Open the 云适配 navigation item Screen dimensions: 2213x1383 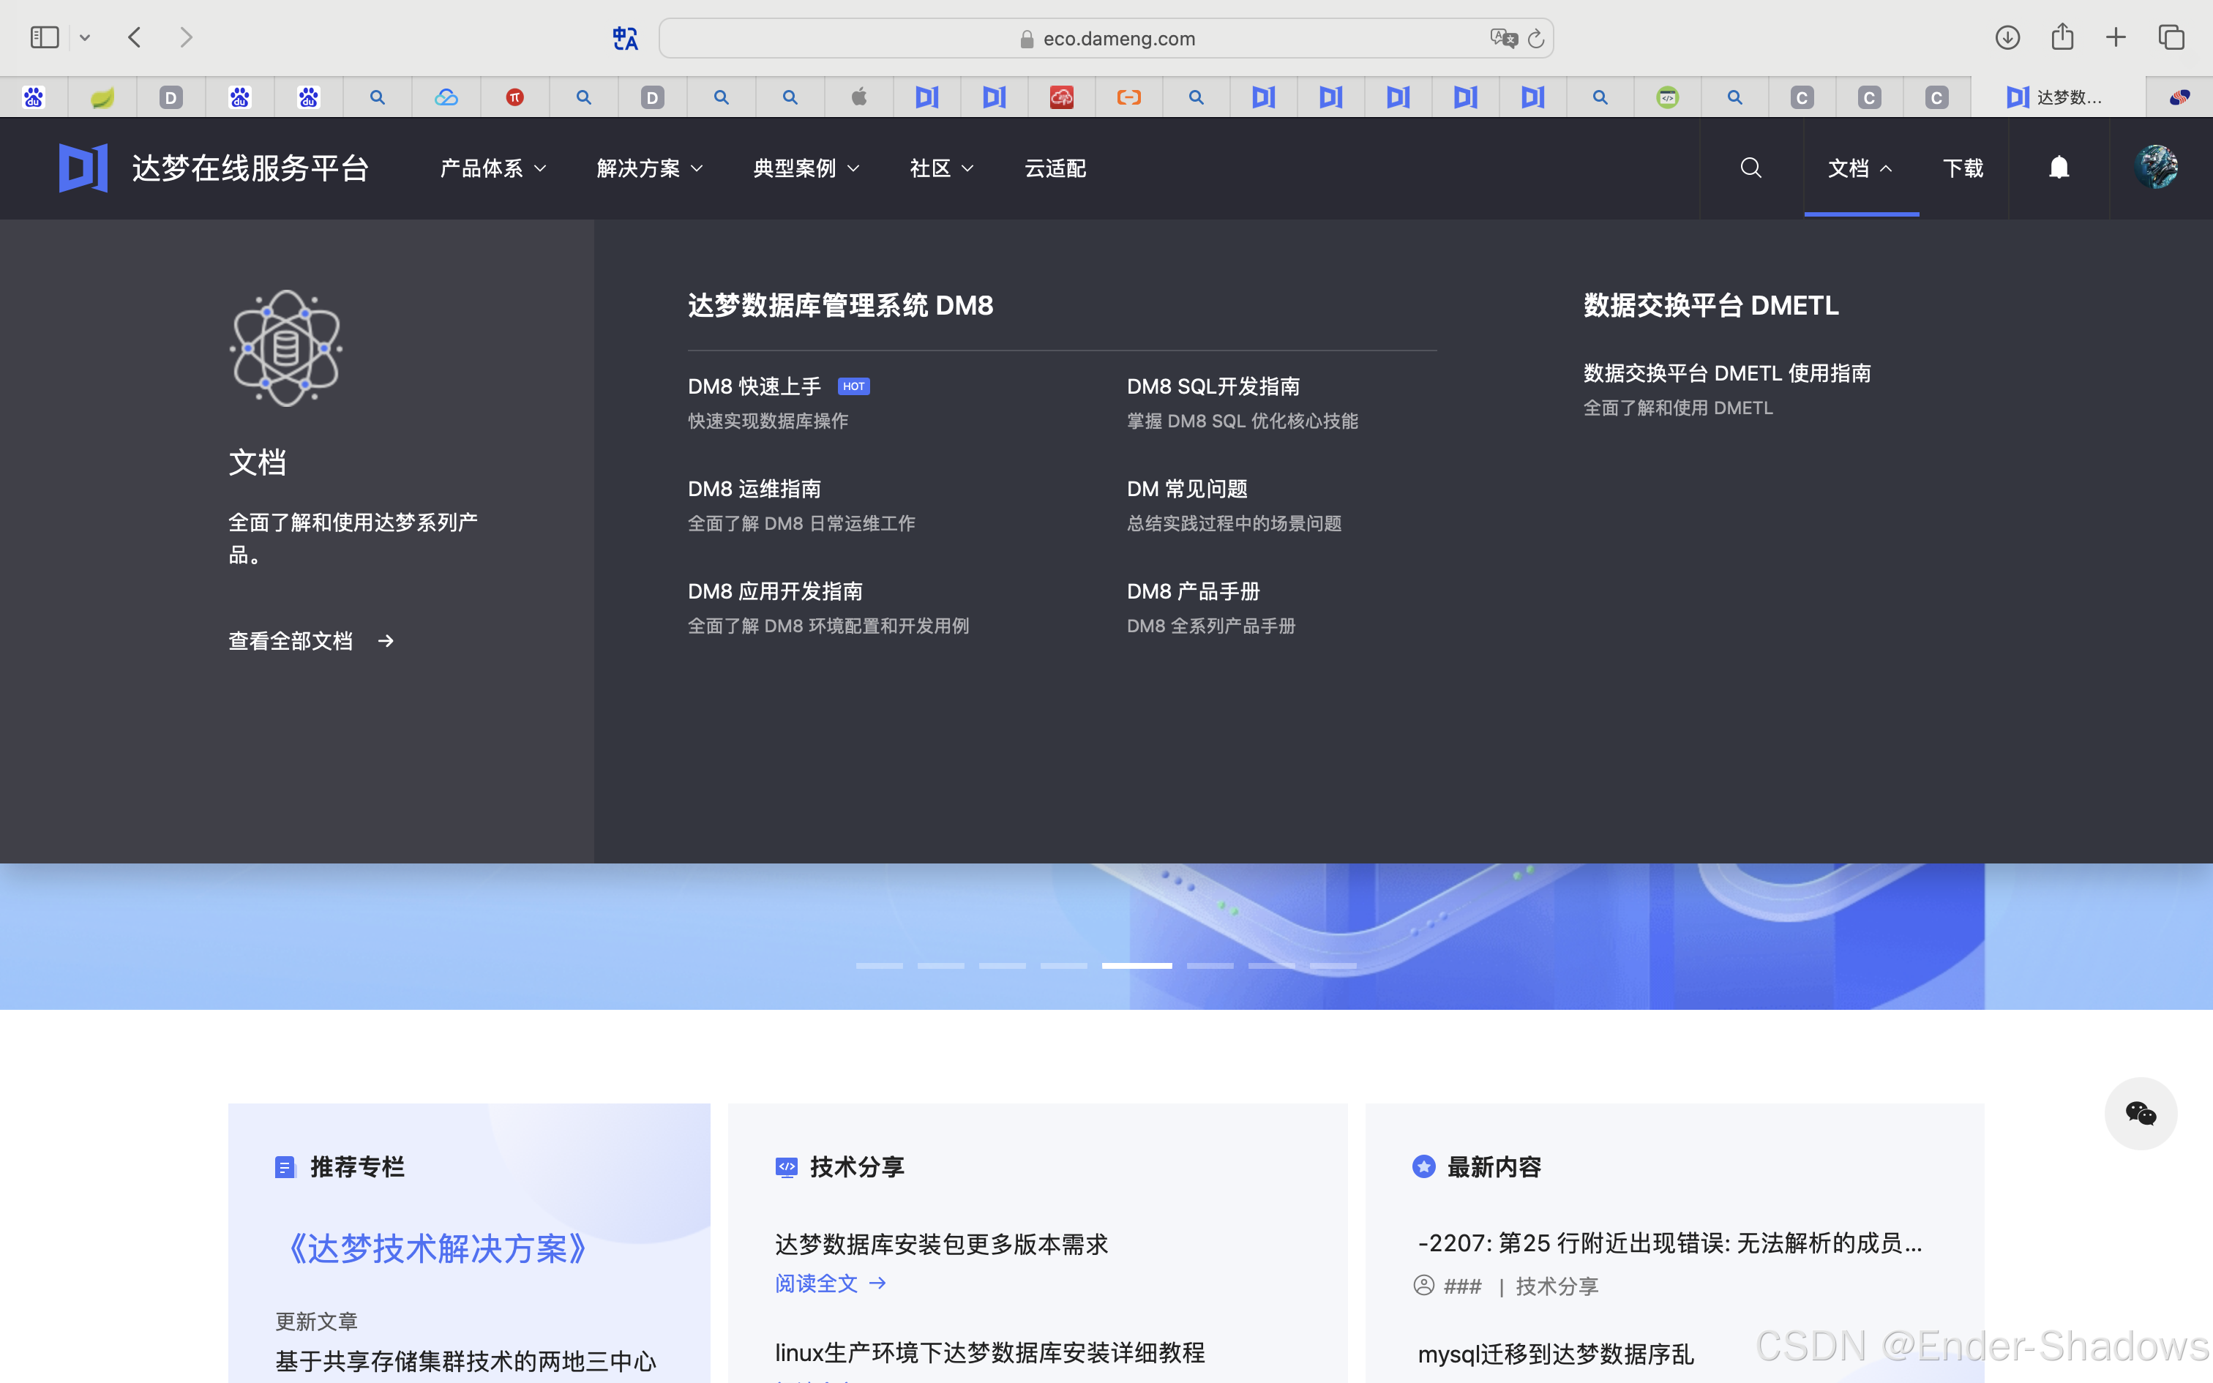tap(1055, 168)
